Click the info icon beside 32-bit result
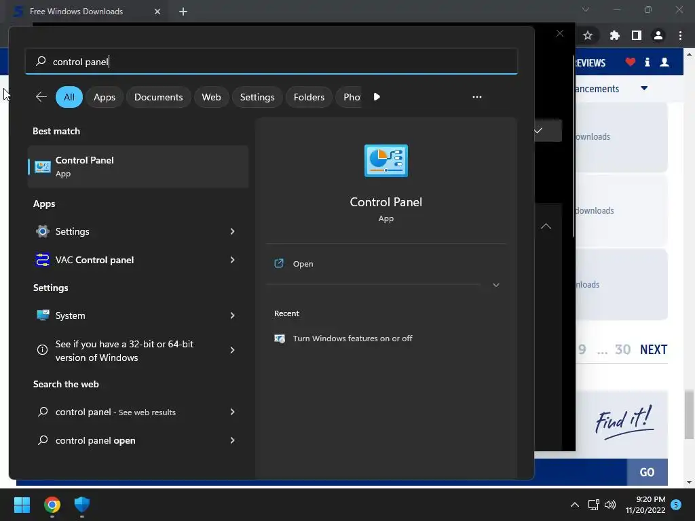 click(x=43, y=350)
